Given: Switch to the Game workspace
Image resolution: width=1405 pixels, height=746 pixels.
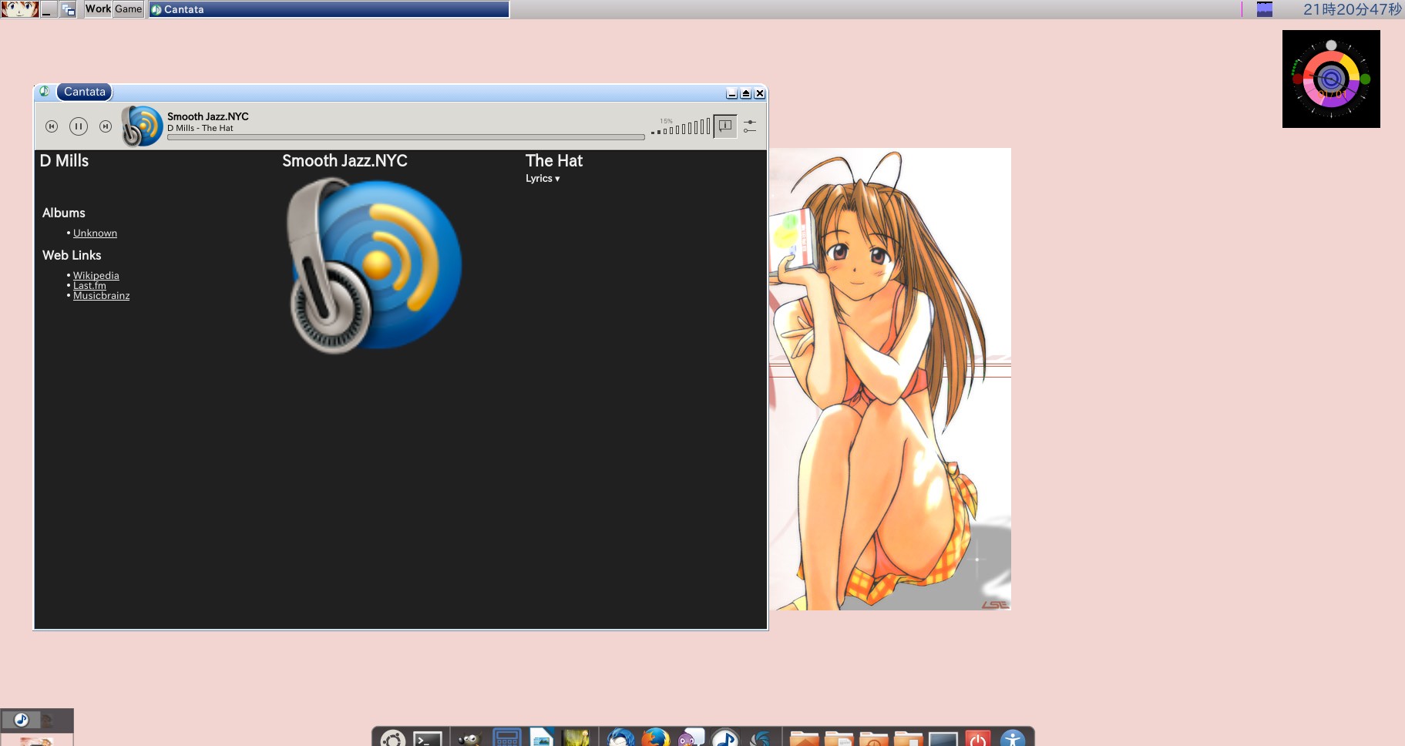Looking at the screenshot, I should [x=129, y=9].
